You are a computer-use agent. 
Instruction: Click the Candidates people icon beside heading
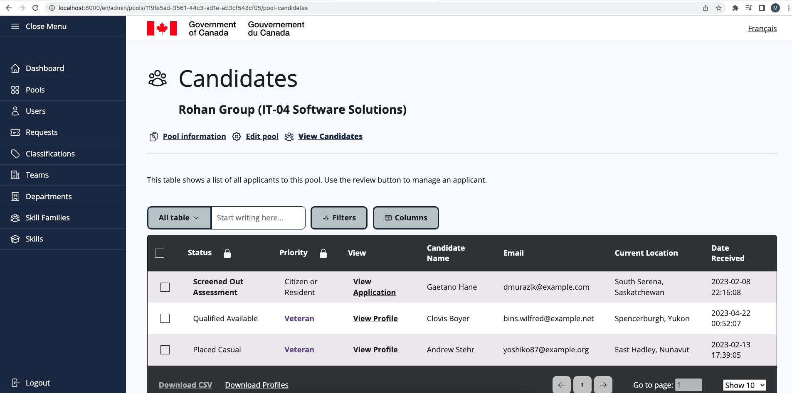pos(157,78)
